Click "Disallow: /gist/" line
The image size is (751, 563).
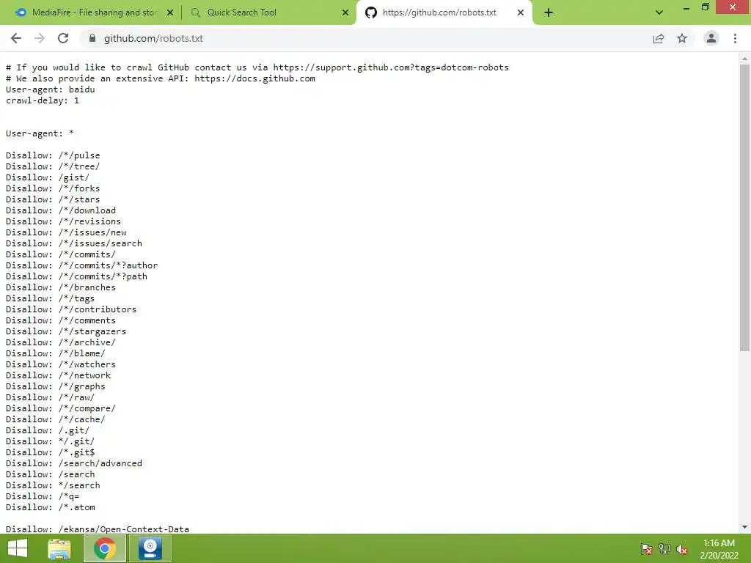(x=48, y=177)
